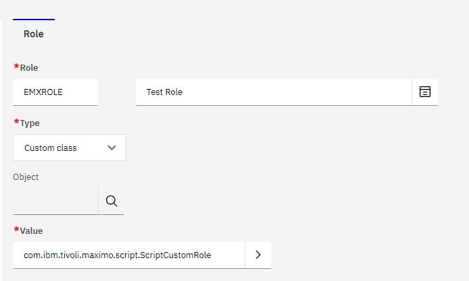Click the blue indicator line above Role tab
The image size is (469, 281).
click(34, 20)
